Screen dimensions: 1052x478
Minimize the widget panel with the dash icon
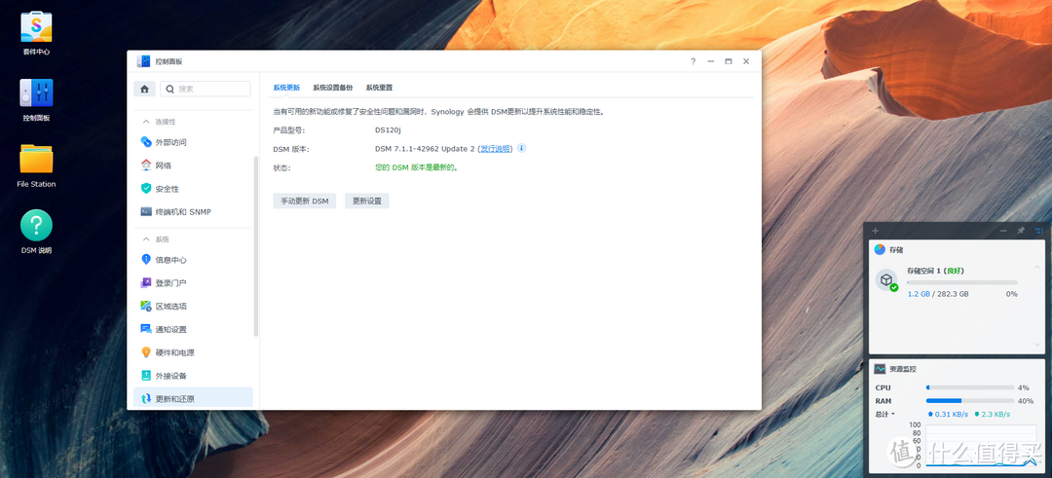(x=1003, y=231)
